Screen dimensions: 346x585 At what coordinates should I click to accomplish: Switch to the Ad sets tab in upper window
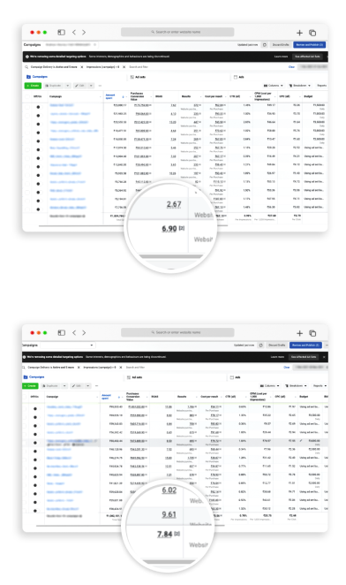coord(139,77)
